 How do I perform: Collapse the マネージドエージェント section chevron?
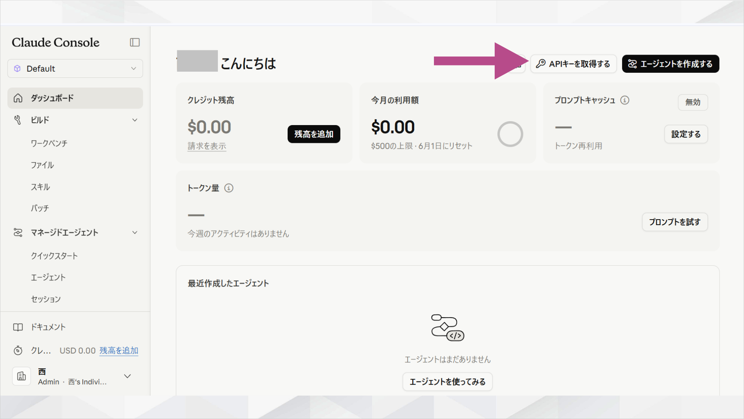(x=135, y=232)
